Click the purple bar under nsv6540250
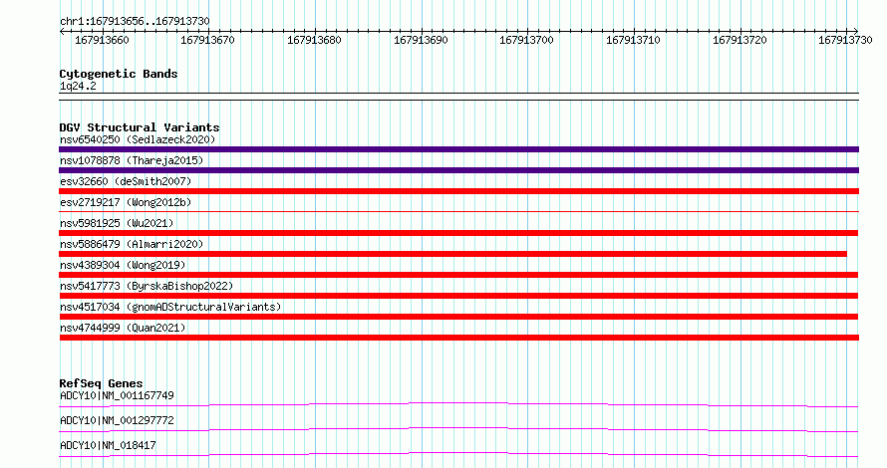Image resolution: width=887 pixels, height=468 pixels. 458,149
